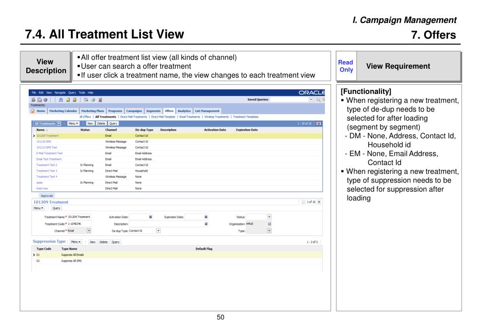Switch to Segments tab
This screenshot has height=333, width=481.
[x=153, y=111]
